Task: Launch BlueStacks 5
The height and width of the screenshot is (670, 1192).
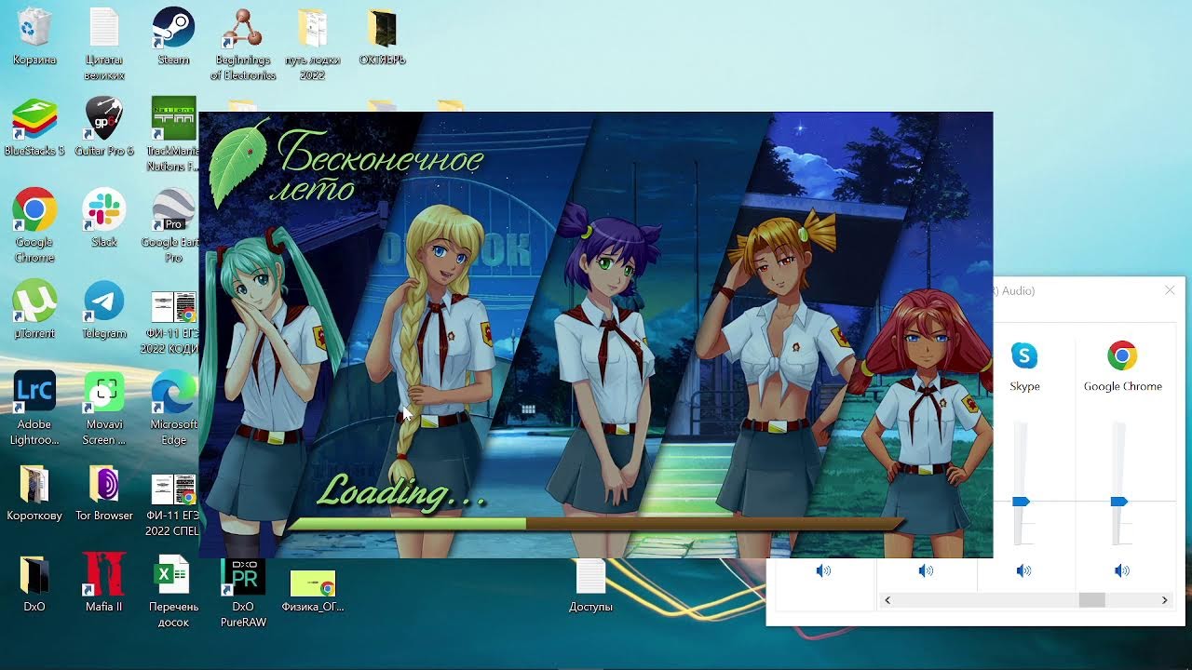Action: pyautogui.click(x=34, y=127)
